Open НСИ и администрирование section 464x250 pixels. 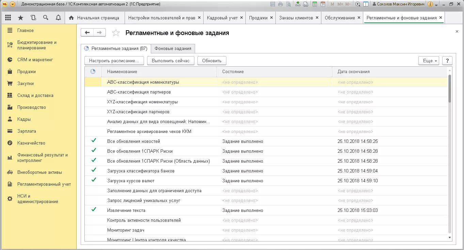(38, 199)
